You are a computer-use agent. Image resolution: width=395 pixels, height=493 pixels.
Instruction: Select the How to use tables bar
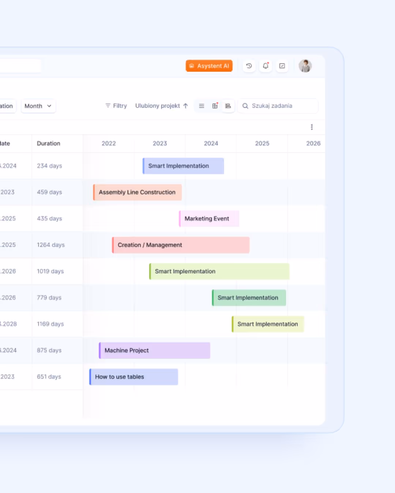pyautogui.click(x=133, y=377)
